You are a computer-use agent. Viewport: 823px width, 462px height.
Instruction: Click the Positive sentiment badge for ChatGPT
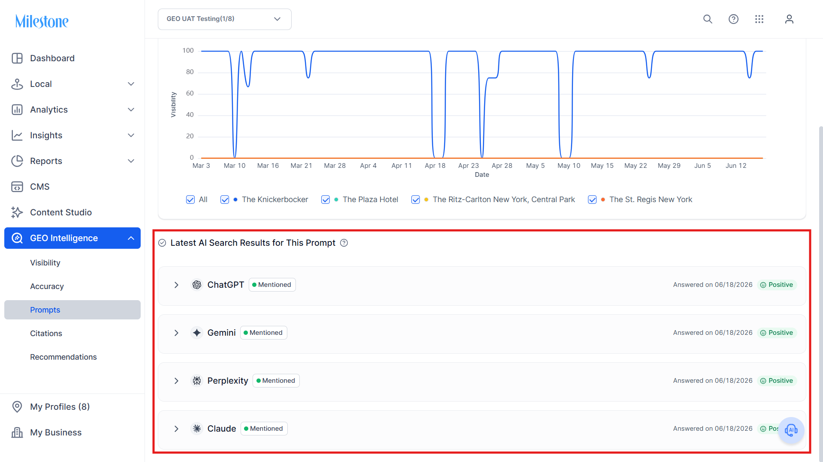point(777,285)
